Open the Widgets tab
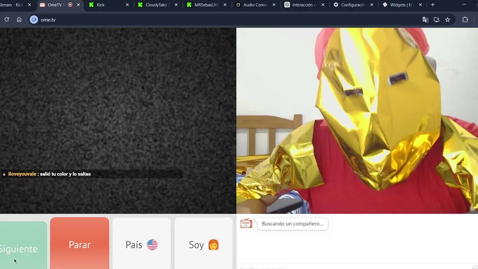The image size is (478, 269). pos(402,5)
